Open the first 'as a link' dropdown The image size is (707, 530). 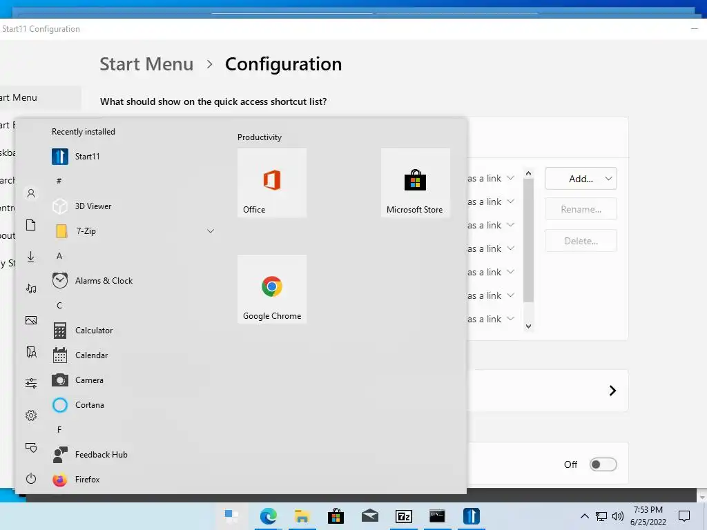491,179
